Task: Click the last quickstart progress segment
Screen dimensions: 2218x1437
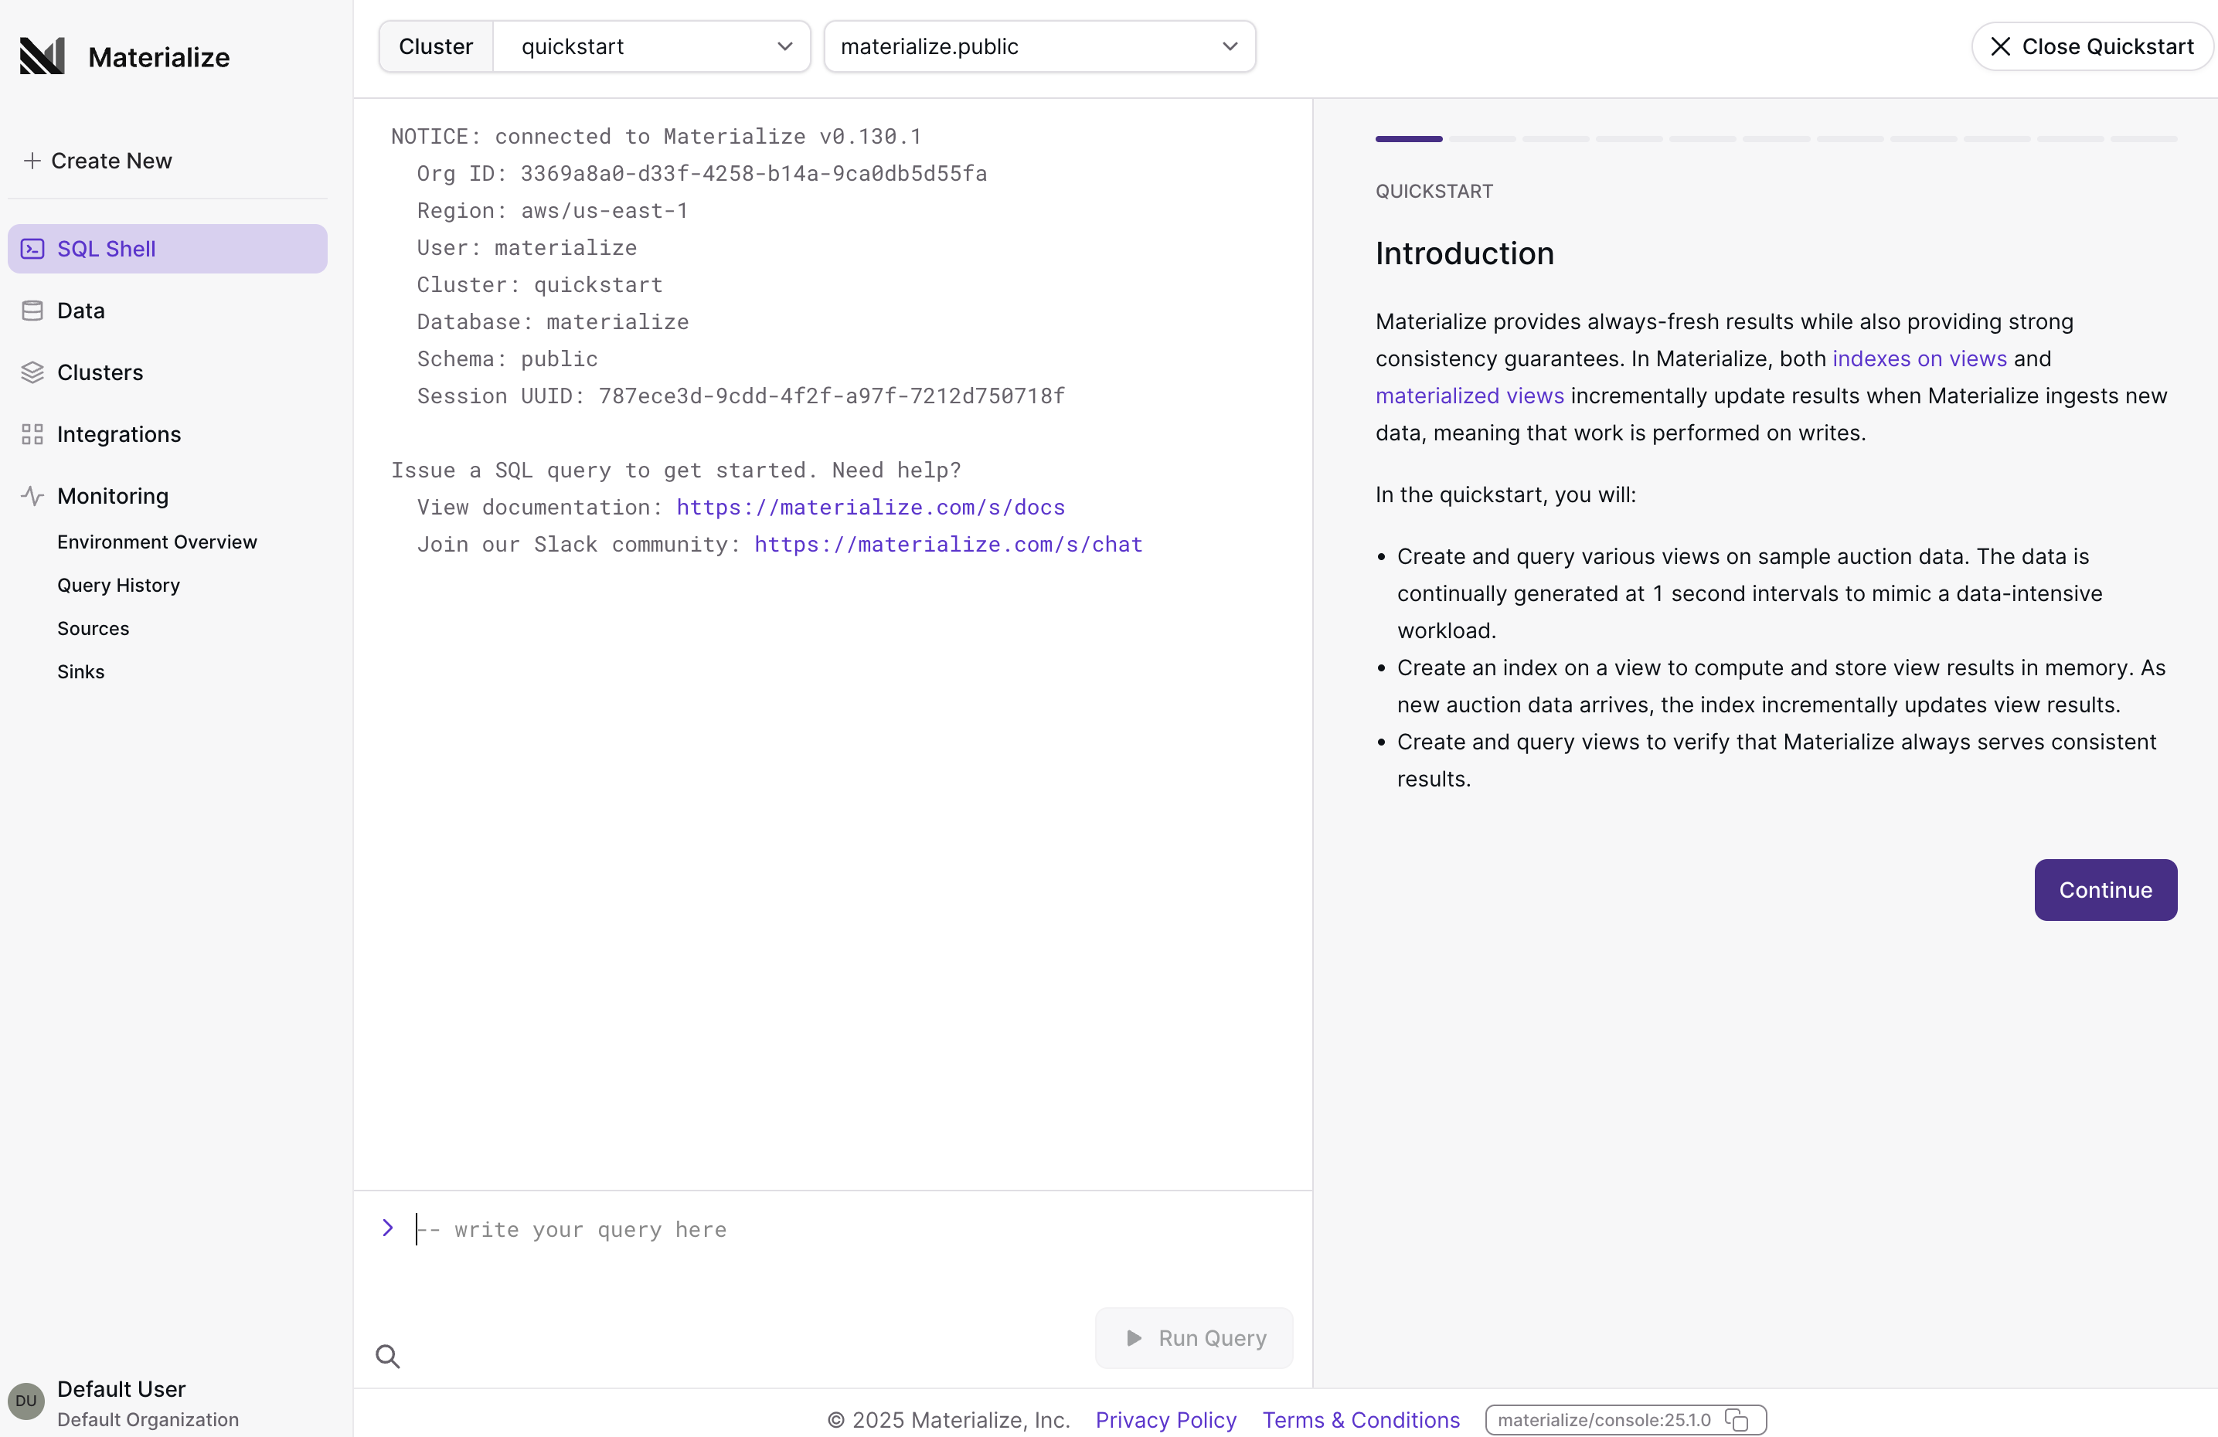Action: click(x=2145, y=139)
